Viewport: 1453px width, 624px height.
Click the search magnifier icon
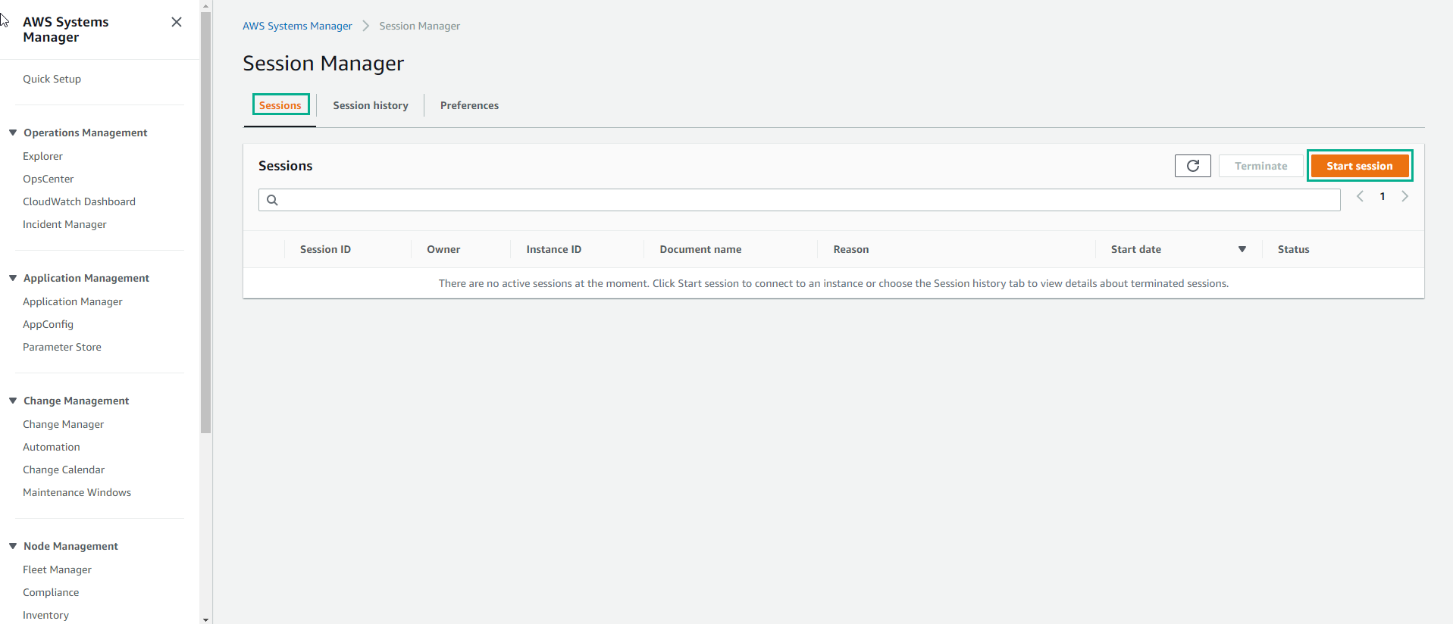click(272, 200)
